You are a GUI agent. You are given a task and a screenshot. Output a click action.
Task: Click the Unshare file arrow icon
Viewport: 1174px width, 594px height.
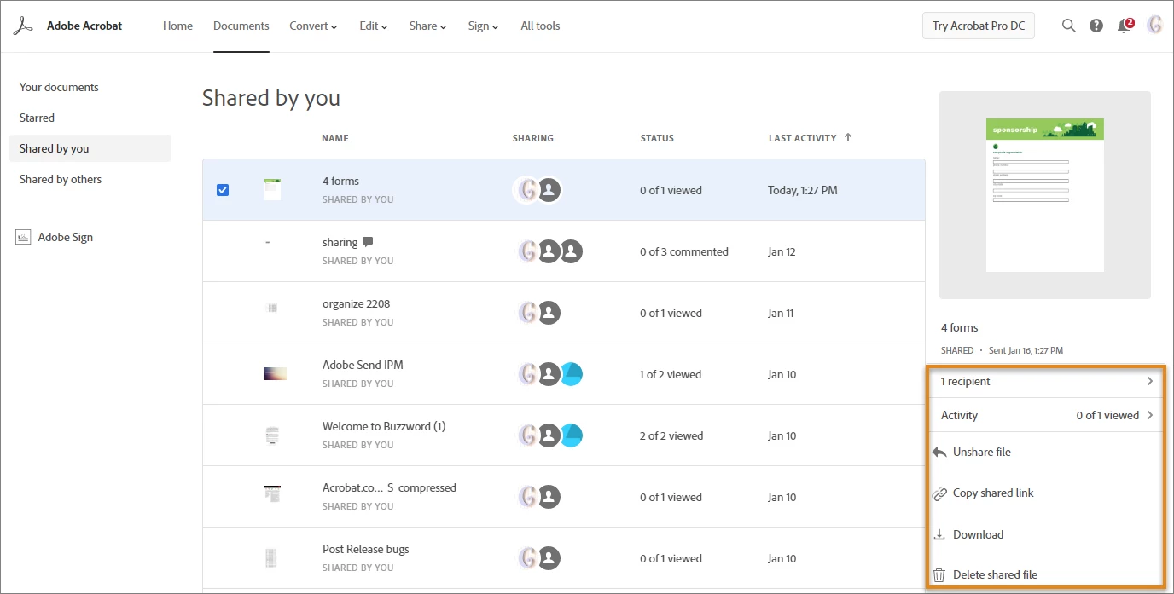[939, 452]
